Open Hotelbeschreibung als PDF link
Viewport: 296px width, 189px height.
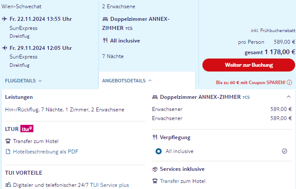coord(46,152)
